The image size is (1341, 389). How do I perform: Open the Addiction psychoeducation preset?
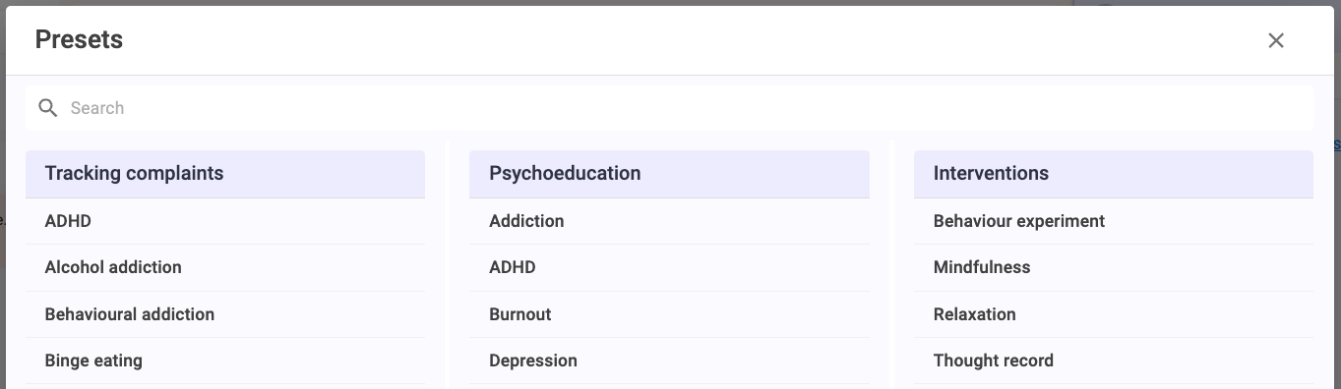point(669,221)
